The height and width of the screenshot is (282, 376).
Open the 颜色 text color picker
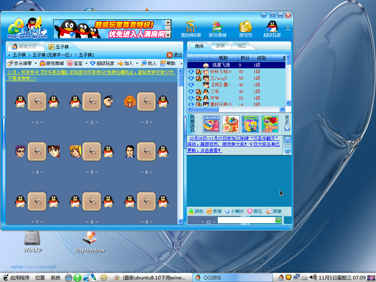click(x=196, y=211)
